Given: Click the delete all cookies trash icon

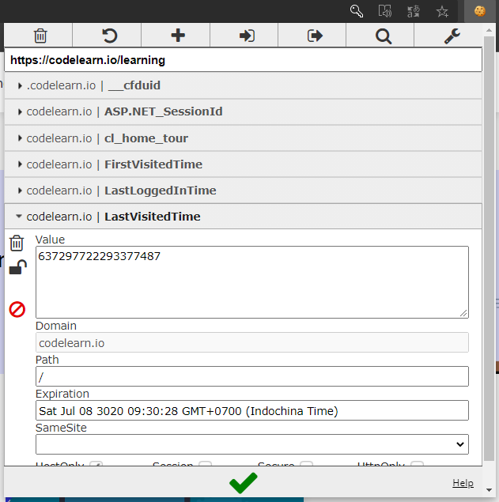Looking at the screenshot, I should pos(40,36).
